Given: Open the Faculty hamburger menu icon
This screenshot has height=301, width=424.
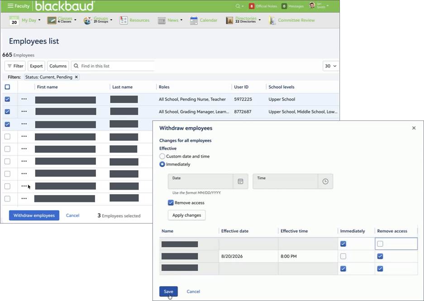Looking at the screenshot, I should 10,6.
